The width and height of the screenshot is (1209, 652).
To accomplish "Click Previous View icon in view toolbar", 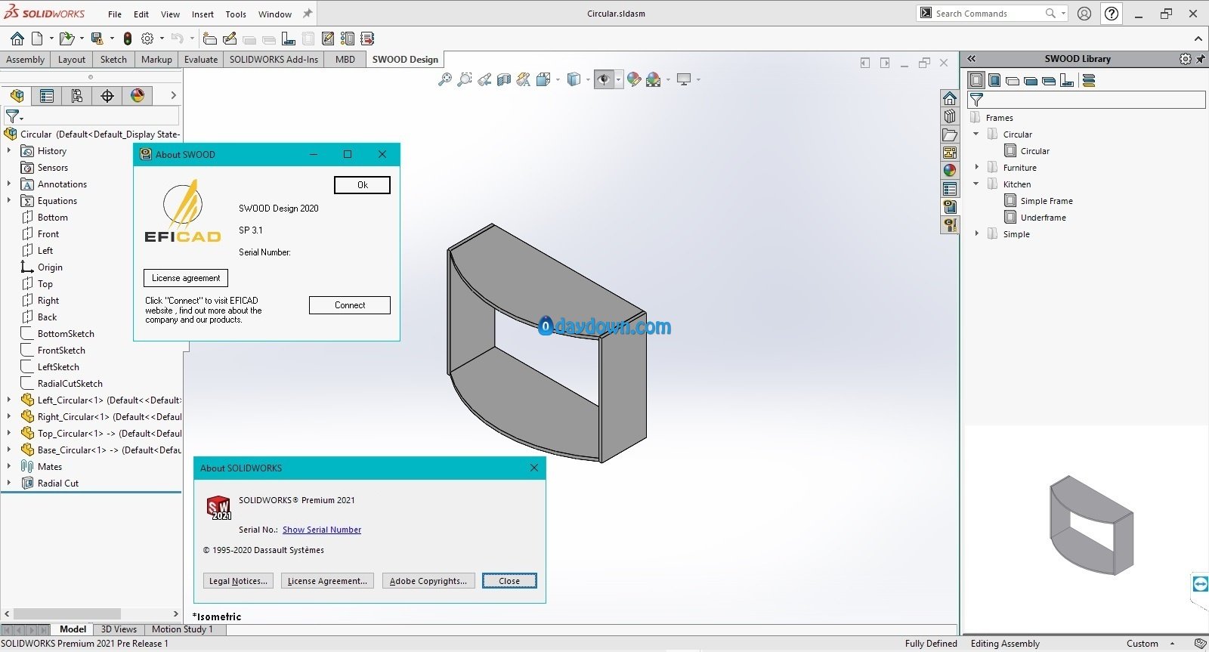I will coord(484,79).
